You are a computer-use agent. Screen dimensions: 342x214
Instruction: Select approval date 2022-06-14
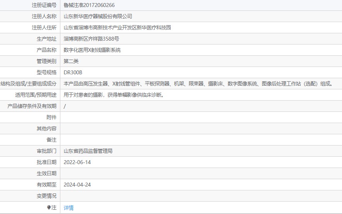(x=77, y=162)
